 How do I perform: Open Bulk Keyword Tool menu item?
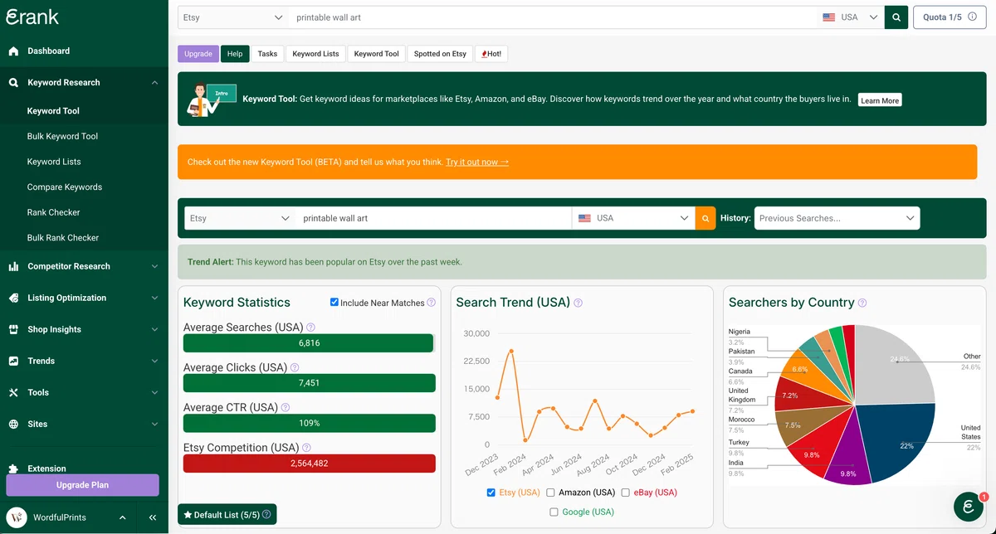point(62,136)
